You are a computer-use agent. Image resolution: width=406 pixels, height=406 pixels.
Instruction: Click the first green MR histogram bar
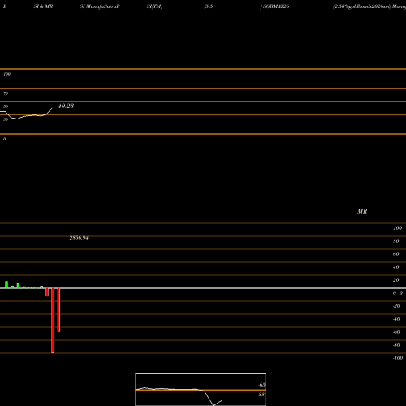[6, 285]
